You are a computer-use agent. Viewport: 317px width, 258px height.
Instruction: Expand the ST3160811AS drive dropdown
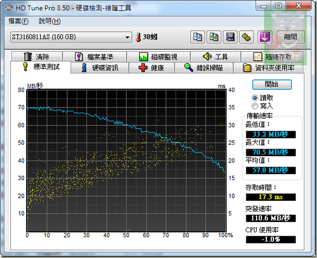click(128, 37)
